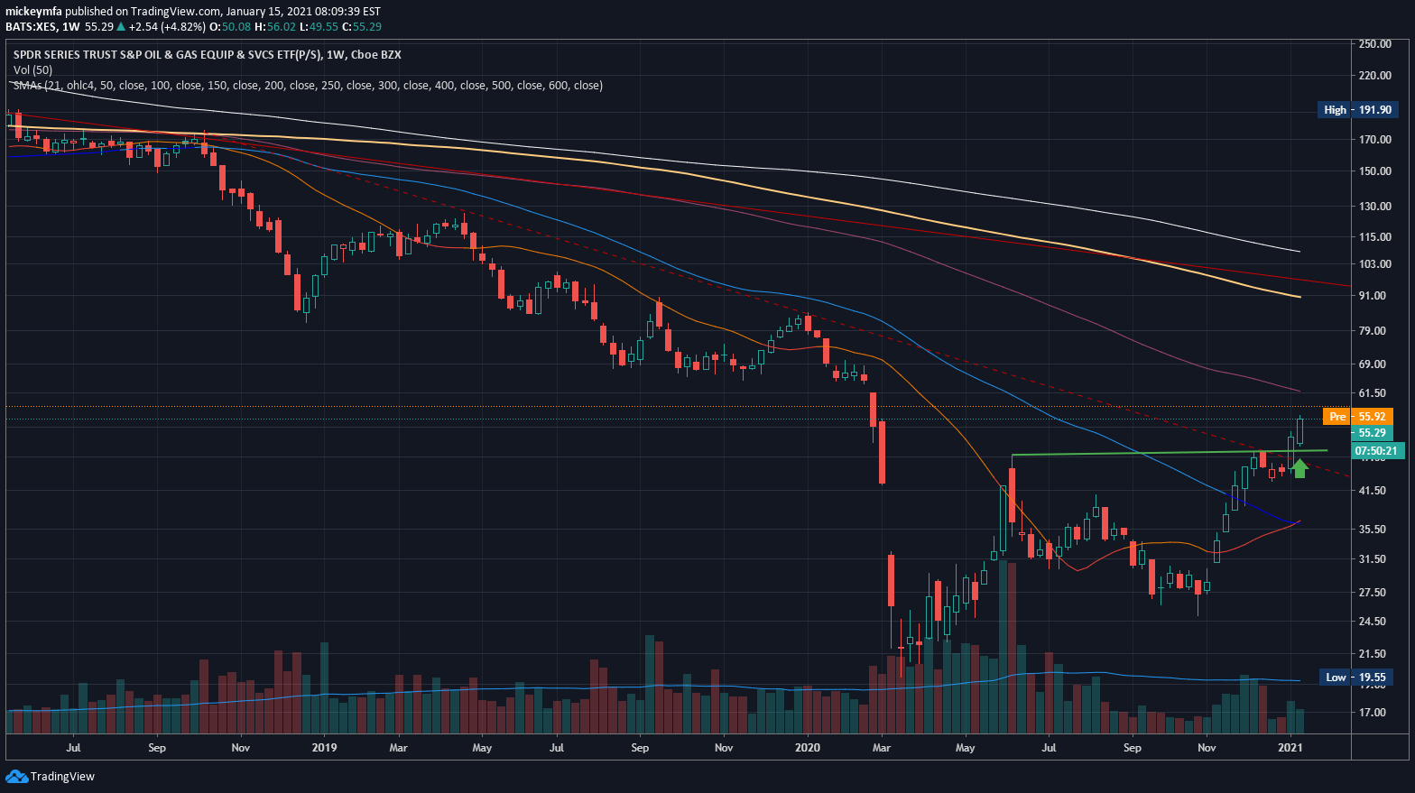
Task: Click the 27.50 price axis label
Action: [x=1374, y=593]
